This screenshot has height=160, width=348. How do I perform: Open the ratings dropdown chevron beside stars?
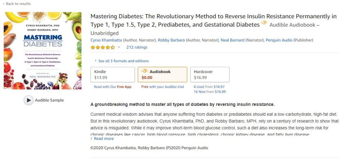coord(119,47)
